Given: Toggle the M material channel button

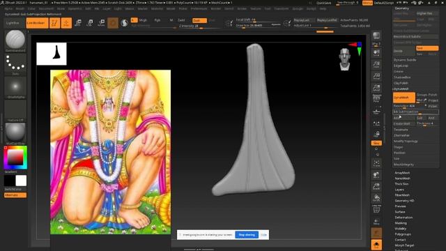Looking at the screenshot, I should [171, 20].
